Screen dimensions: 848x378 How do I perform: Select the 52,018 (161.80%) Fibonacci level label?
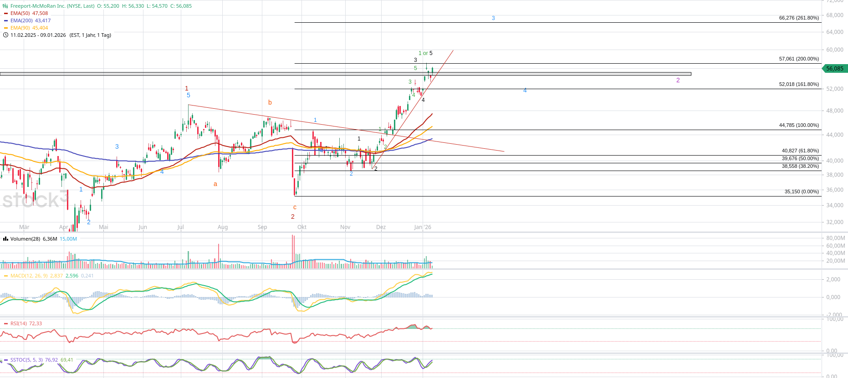tap(798, 85)
